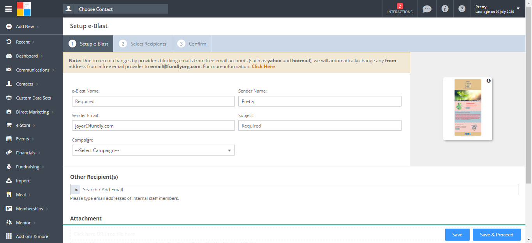
Task: Expand the Fundraising submenu chevron
Action: [x=43, y=167]
